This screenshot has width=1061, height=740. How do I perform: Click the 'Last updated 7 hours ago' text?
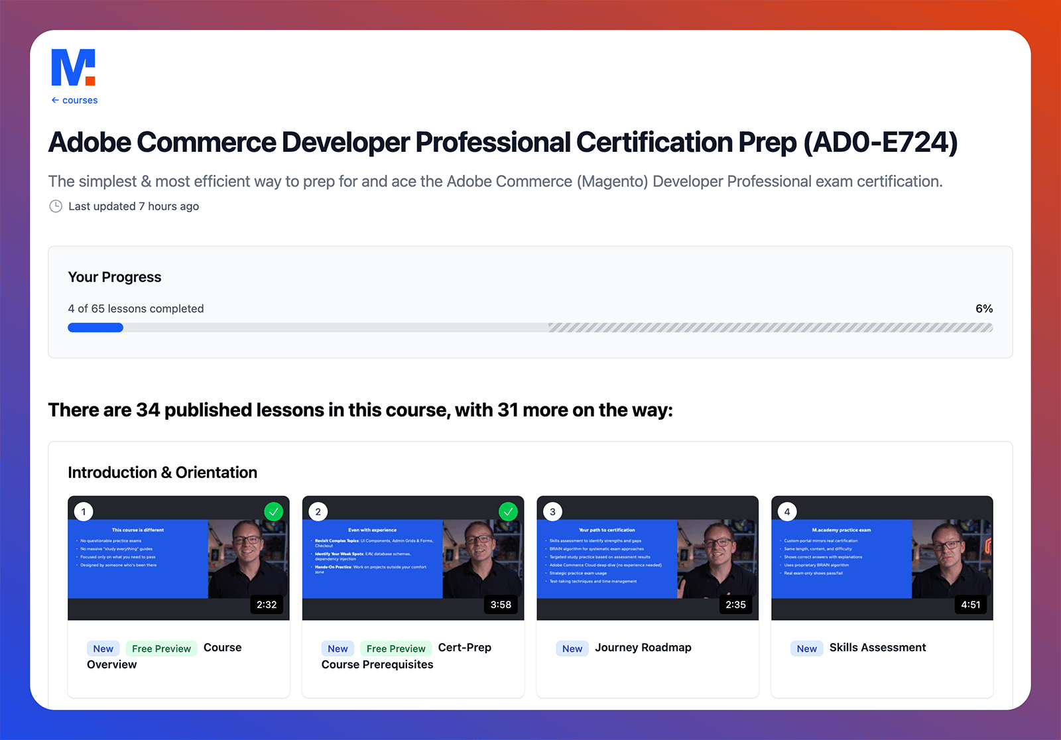point(134,206)
